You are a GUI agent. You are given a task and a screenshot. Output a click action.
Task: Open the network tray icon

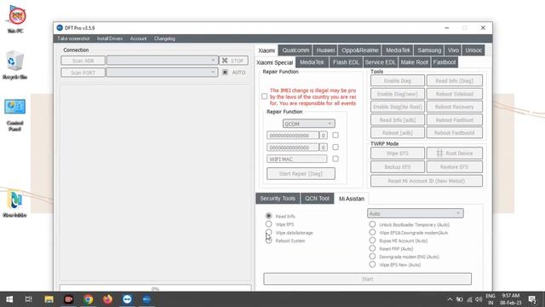click(469, 299)
